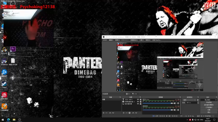Click the transition duration 300 ms field
218x122 pixels.
point(192,103)
